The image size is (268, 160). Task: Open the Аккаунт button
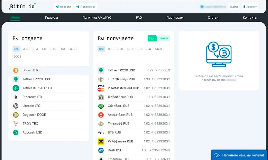(x=250, y=7)
